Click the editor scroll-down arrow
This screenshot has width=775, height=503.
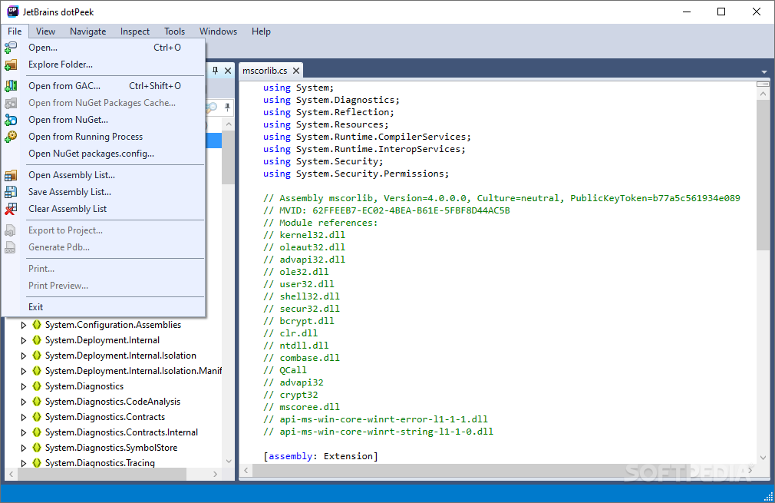(763, 458)
